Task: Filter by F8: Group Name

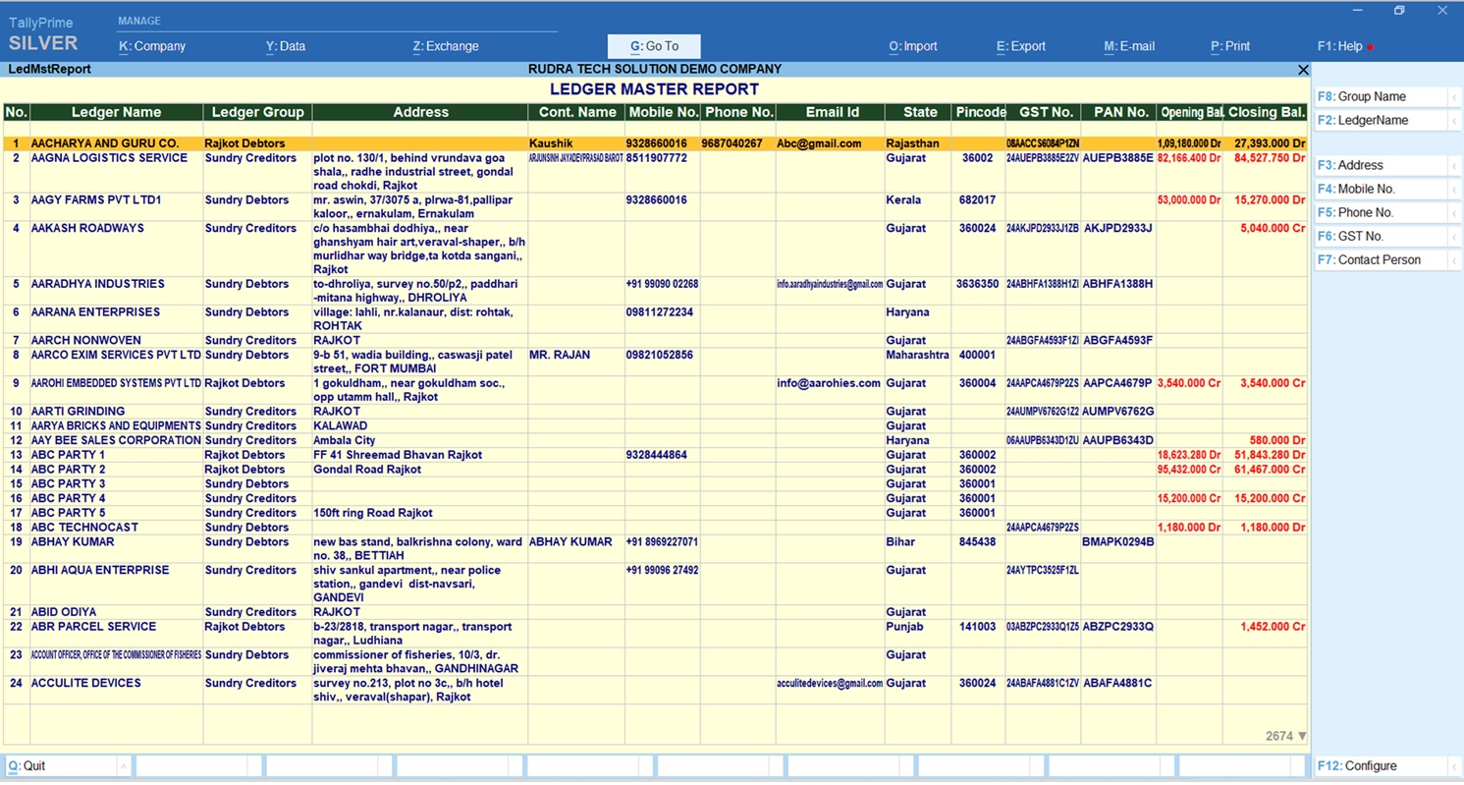Action: click(1380, 96)
